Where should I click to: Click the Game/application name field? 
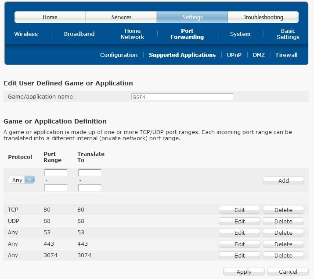point(182,97)
